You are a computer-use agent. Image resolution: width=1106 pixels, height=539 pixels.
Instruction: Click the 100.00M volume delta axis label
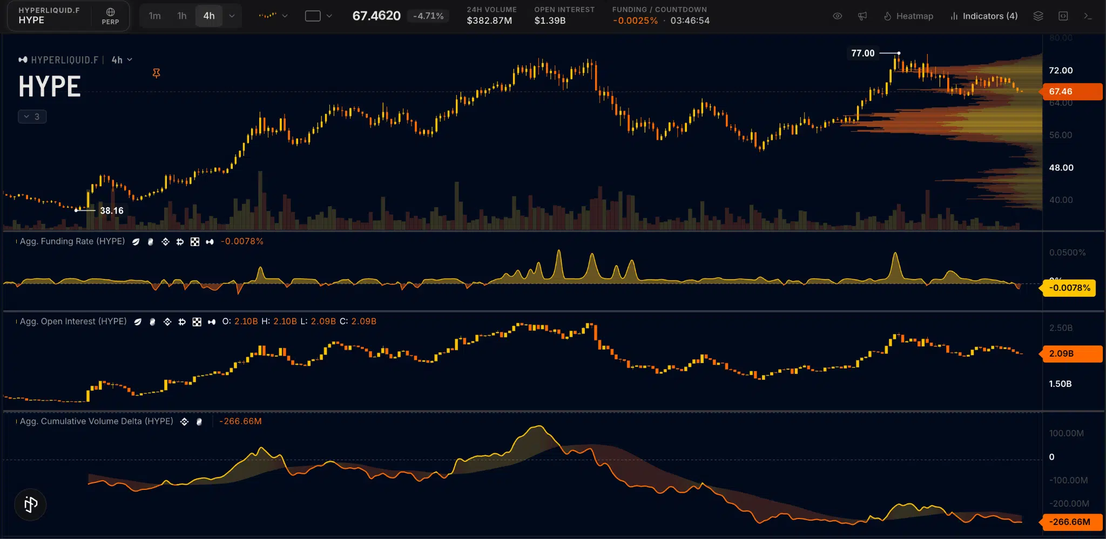click(1066, 433)
